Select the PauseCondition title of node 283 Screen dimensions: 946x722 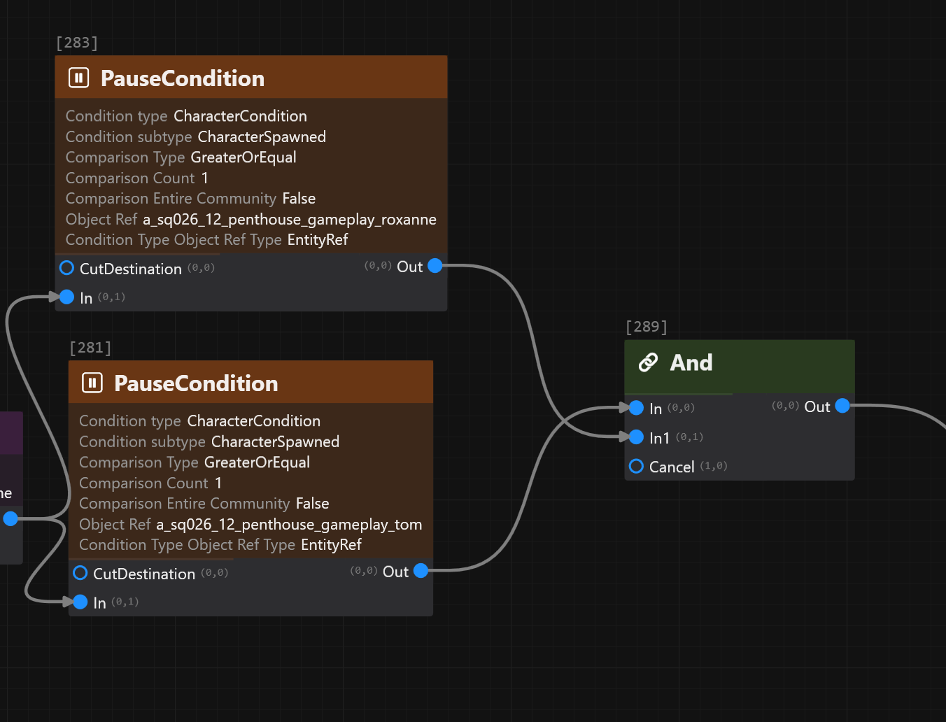[x=182, y=78]
